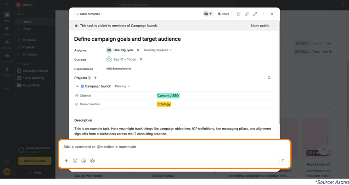Click the Create button

(x=24, y=5)
